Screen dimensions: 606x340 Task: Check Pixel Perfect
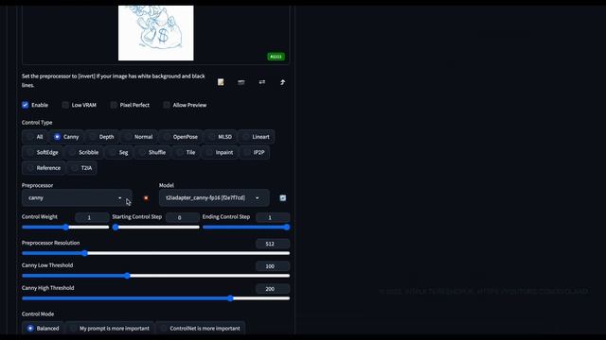114,105
